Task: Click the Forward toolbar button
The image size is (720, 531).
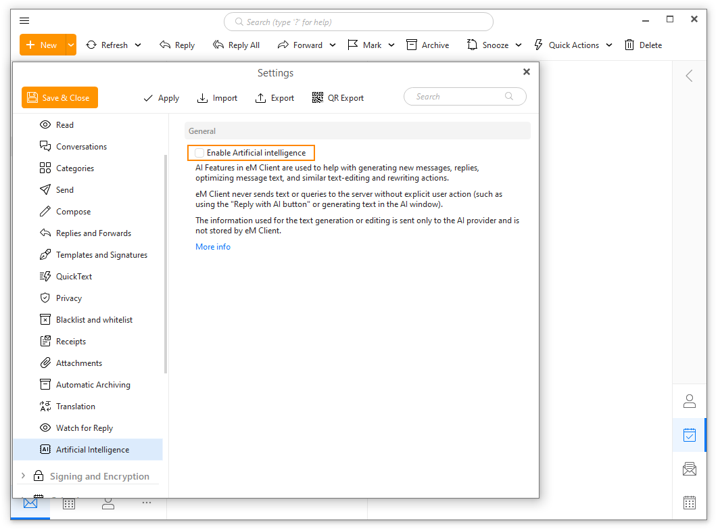Action: tap(300, 45)
